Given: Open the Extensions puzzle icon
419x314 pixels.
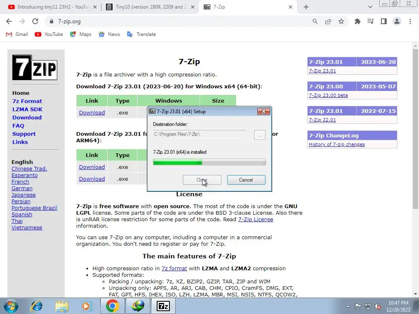Looking at the screenshot, I should coord(357,21).
